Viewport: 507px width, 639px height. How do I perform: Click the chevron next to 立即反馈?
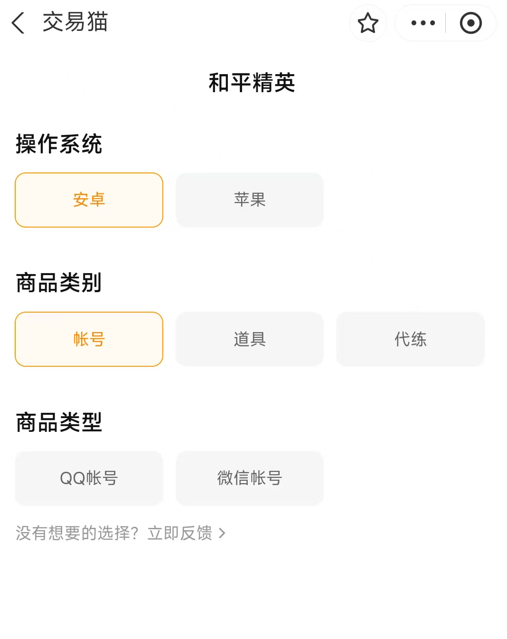[222, 533]
